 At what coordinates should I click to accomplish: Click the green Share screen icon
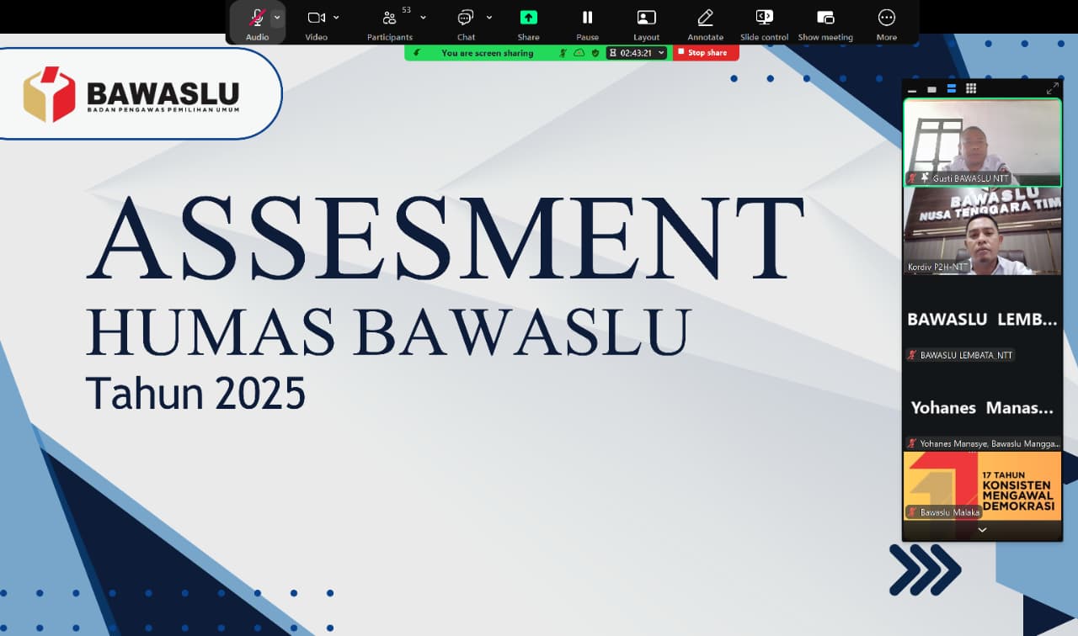[x=528, y=18]
